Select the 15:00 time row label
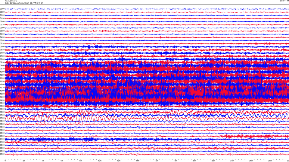Image resolution: width=289 pixels, height=162 pixels. point(2,103)
